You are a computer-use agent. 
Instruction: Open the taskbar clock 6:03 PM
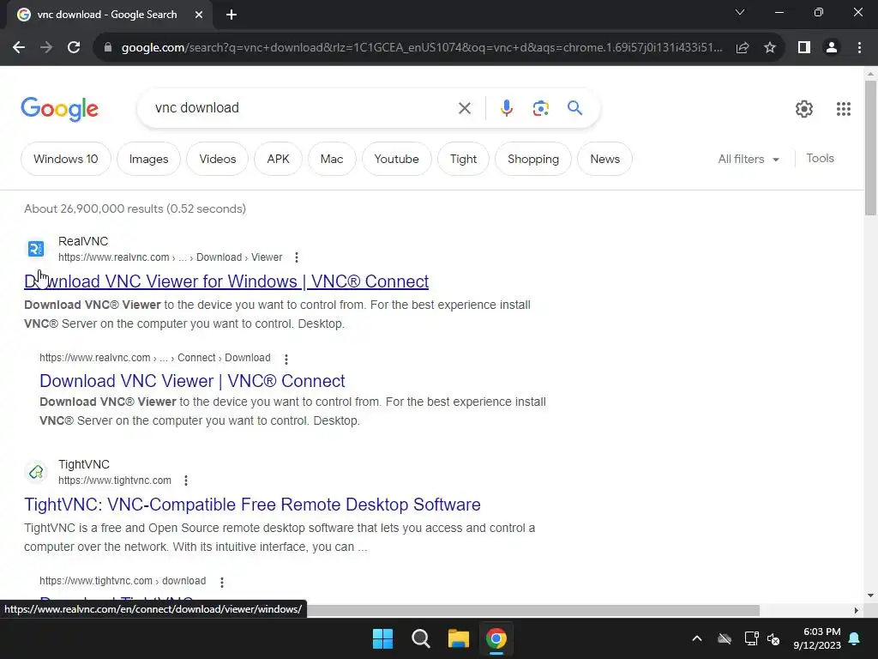coord(817,638)
